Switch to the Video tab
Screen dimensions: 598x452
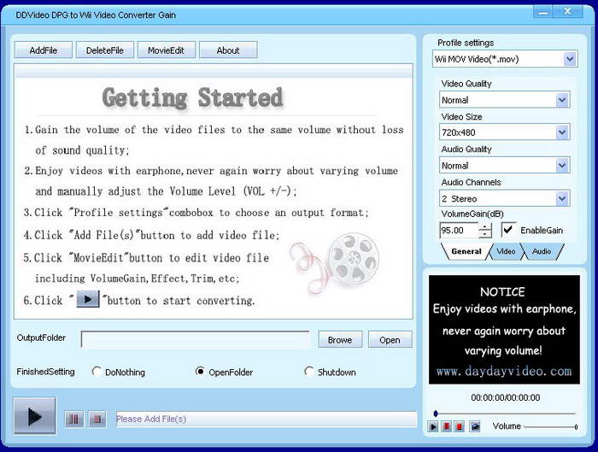506,251
